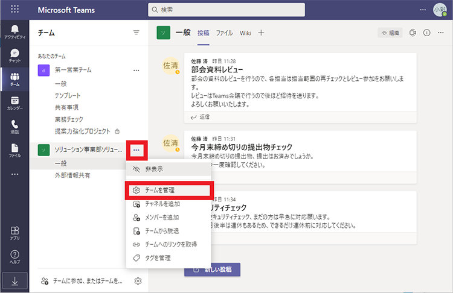This screenshot has height=293, width=453.
Task: Open the 共有事項 channel
Action: click(x=66, y=107)
